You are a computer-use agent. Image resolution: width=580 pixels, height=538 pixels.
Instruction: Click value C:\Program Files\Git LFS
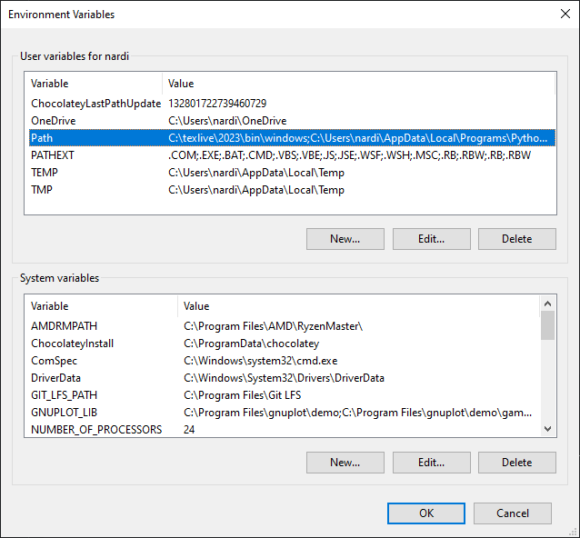click(x=243, y=395)
